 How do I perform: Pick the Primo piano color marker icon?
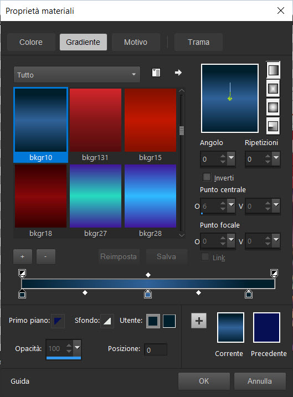[x=58, y=321]
